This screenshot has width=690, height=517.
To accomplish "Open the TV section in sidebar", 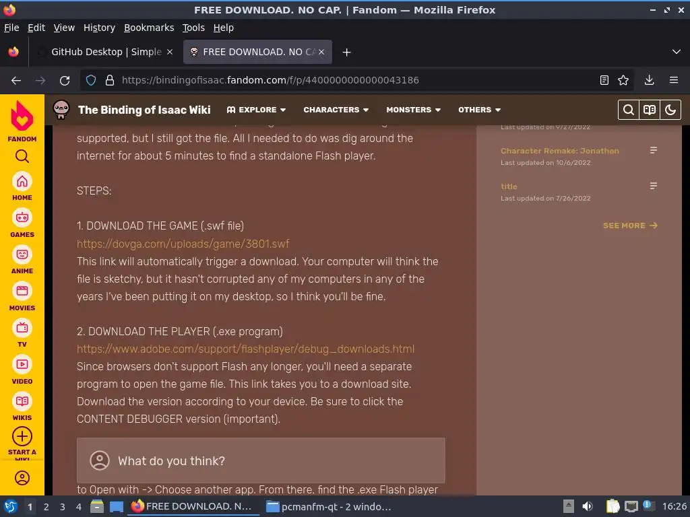I will click(x=22, y=334).
